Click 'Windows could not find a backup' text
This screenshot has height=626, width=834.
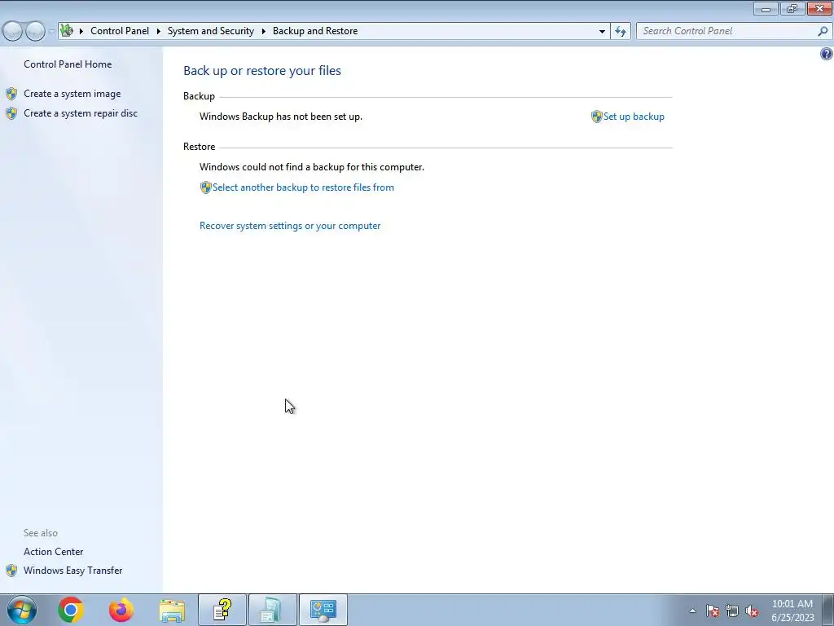click(312, 167)
